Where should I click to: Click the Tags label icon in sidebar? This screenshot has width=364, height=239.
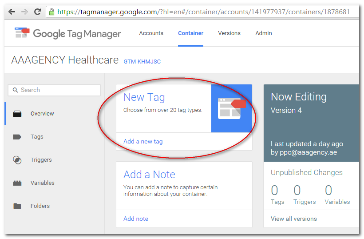tap(17, 137)
